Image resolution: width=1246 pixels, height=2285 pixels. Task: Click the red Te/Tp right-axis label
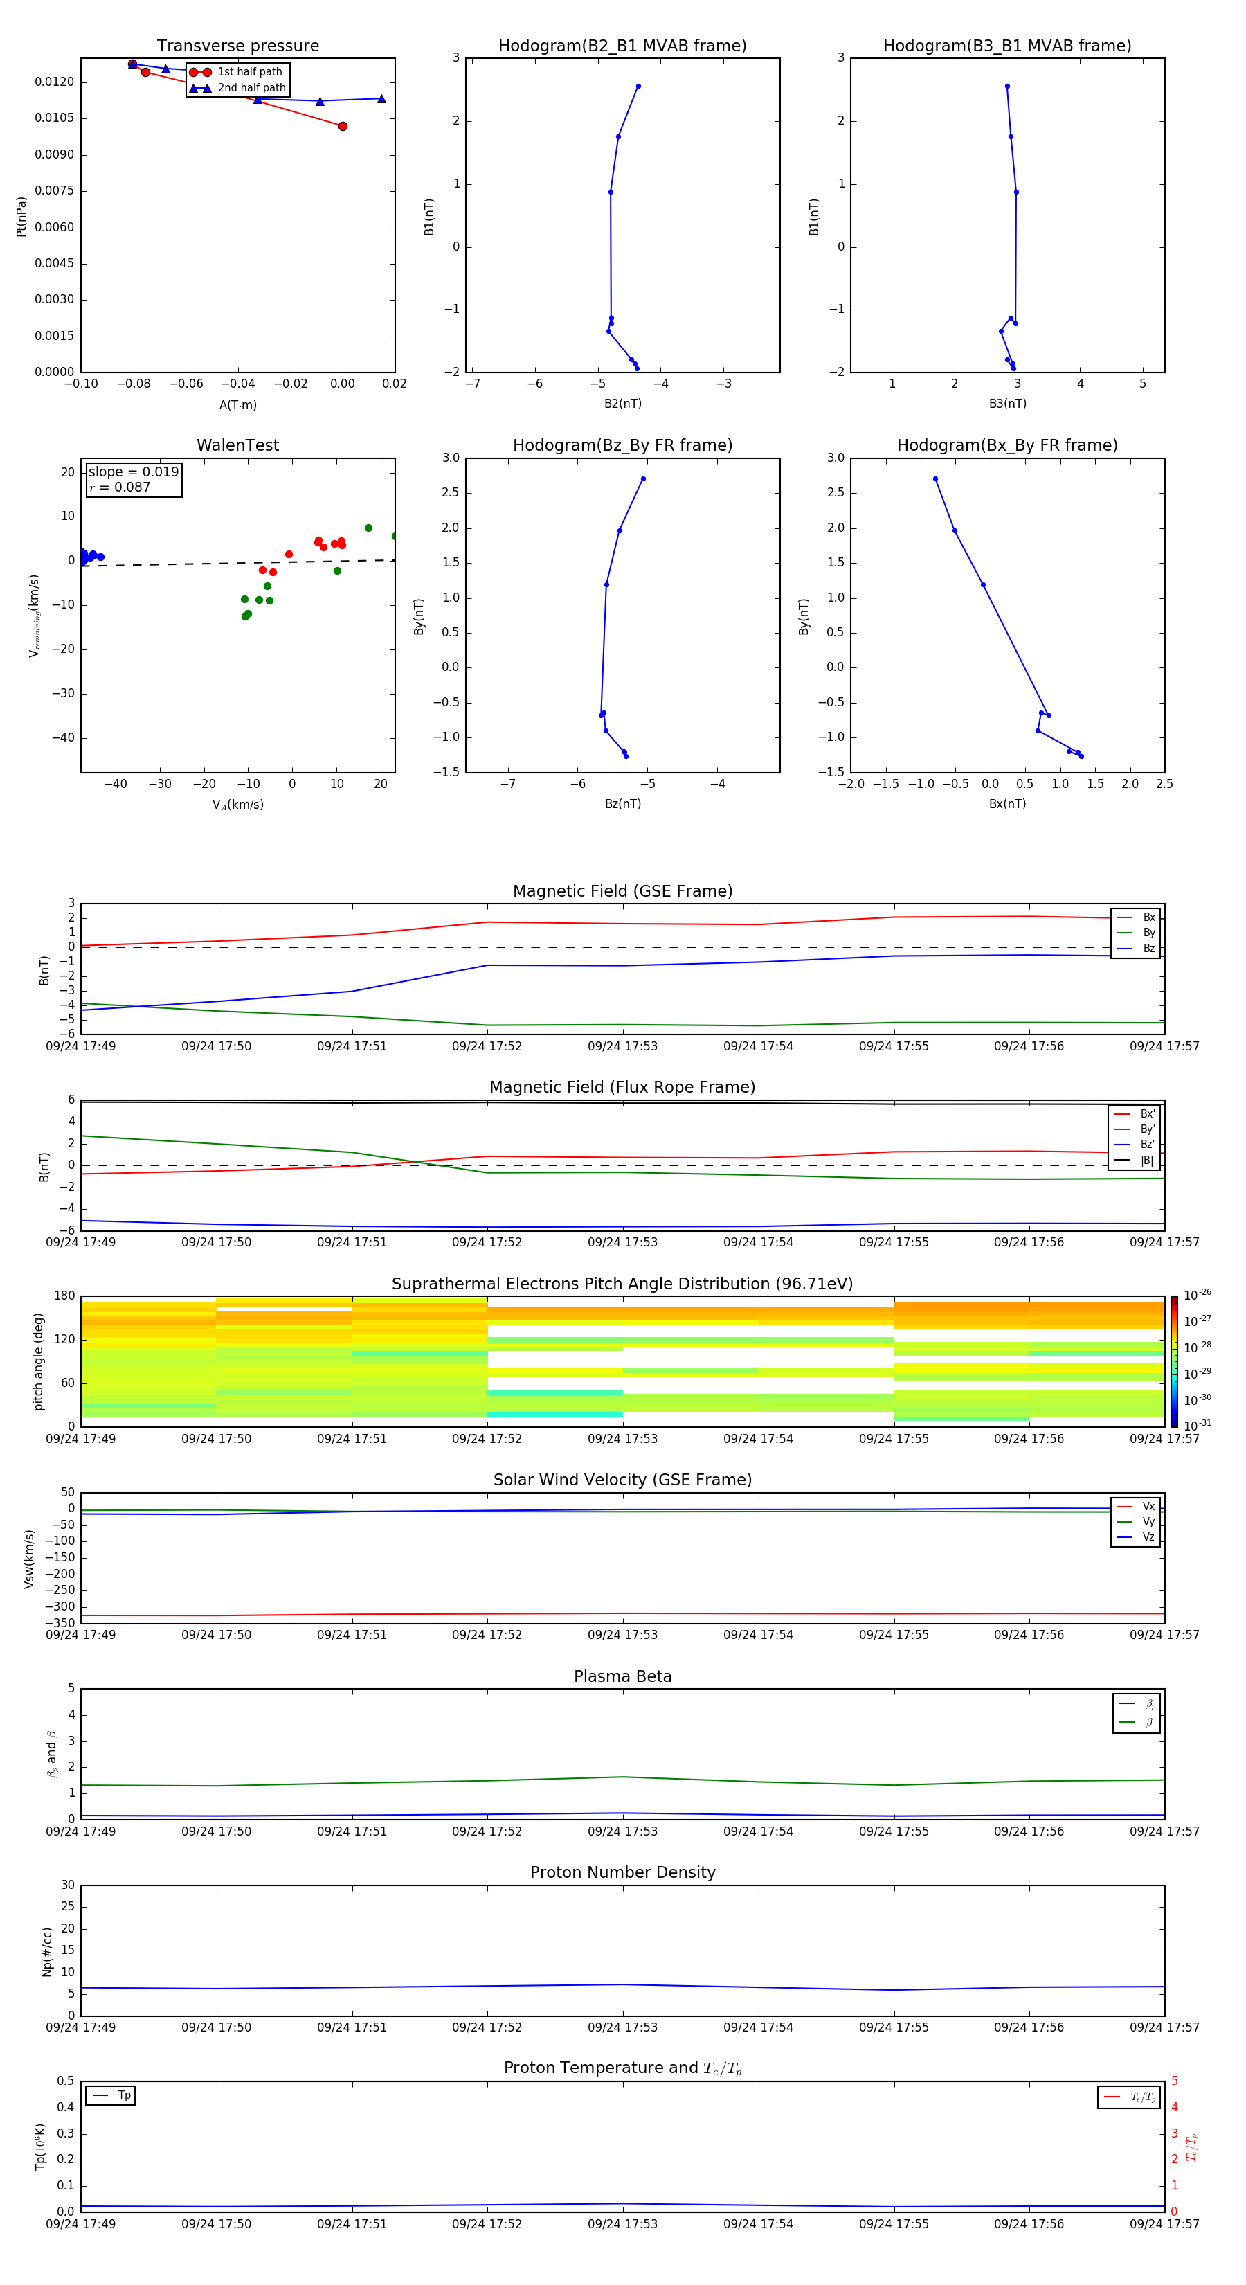(1192, 2147)
